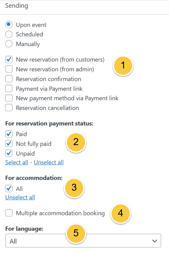This screenshot has height=254, width=169.
Task: Select Manually radio option
Action: coord(9,44)
